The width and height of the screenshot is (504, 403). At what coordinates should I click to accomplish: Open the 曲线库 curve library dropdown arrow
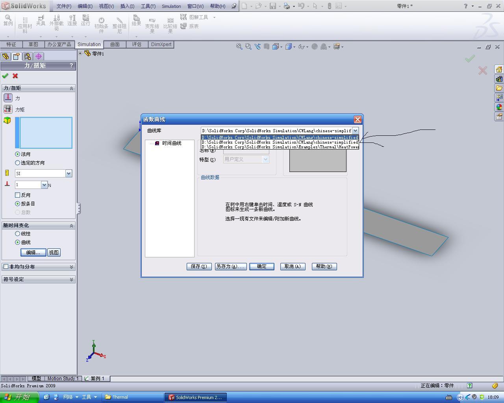click(355, 130)
